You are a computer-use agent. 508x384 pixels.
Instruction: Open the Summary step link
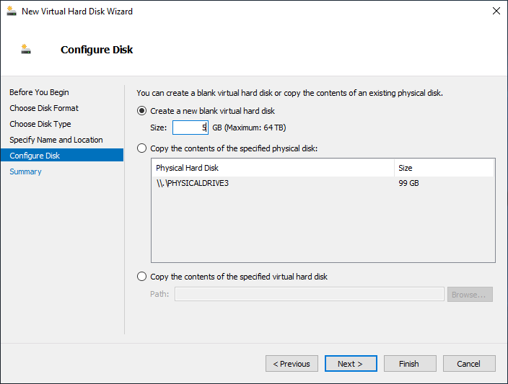coord(25,171)
